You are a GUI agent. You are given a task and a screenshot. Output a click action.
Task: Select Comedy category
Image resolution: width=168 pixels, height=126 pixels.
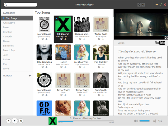point(17,37)
